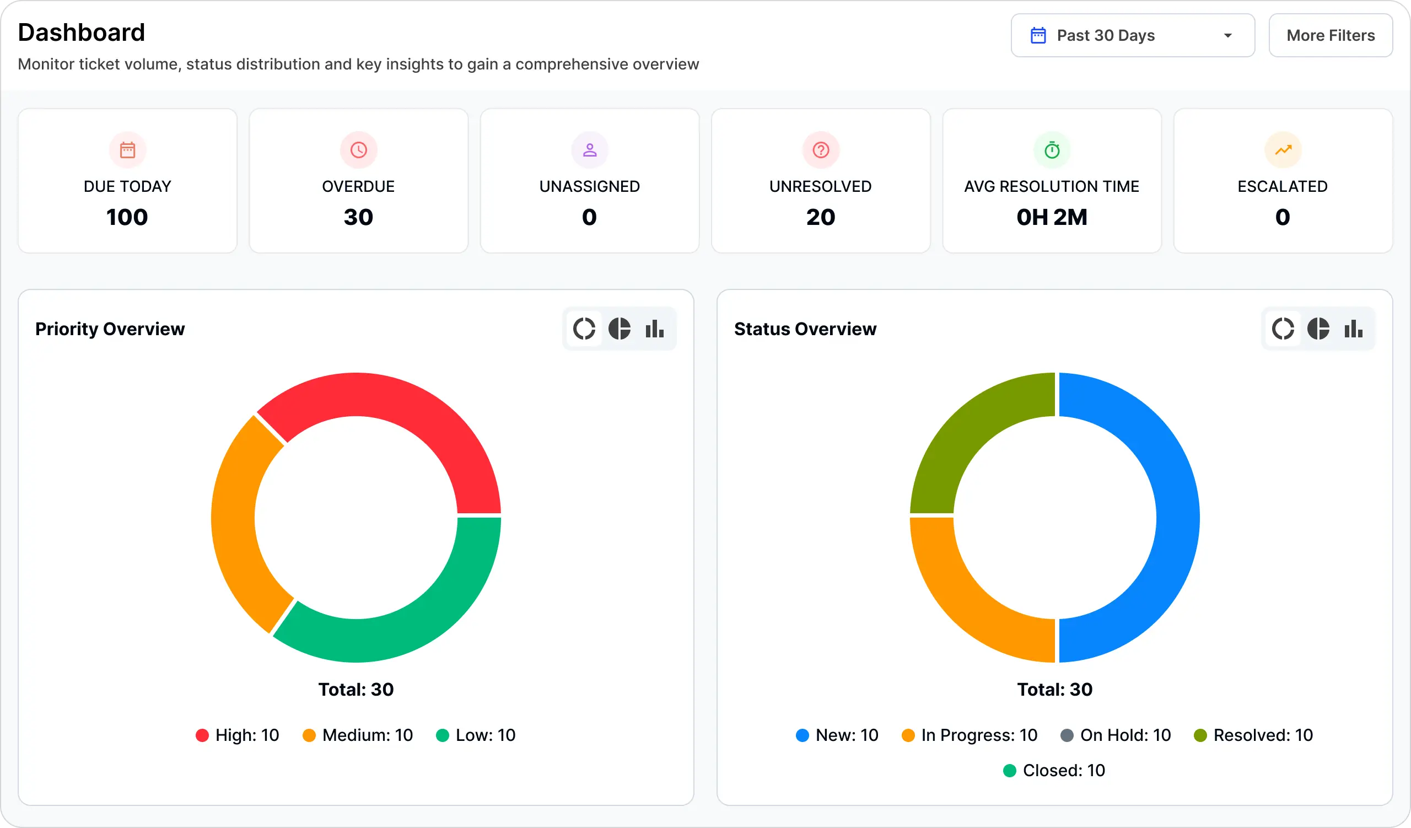Click Total: 30 under Status chart
Screen dimensions: 1411x828
click(x=1055, y=689)
